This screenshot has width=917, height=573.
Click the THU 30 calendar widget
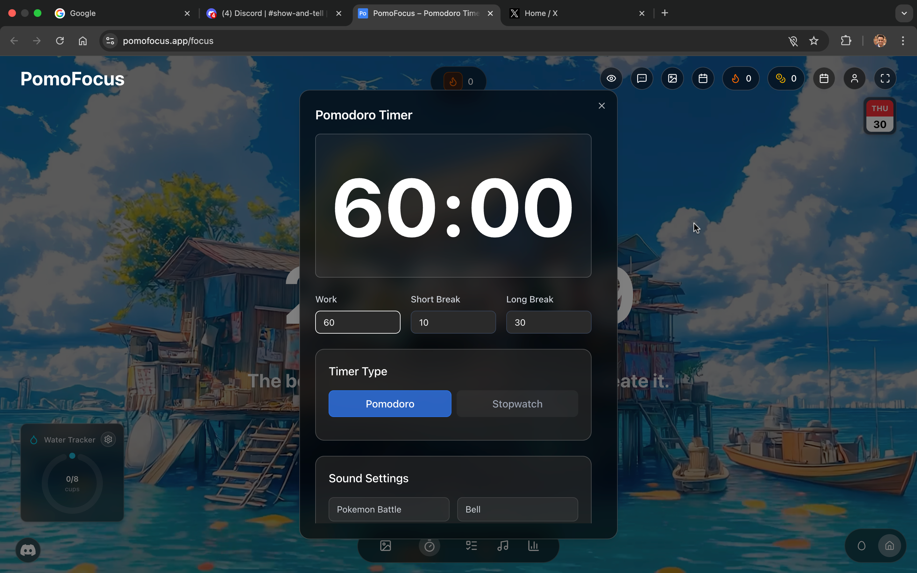[879, 116]
